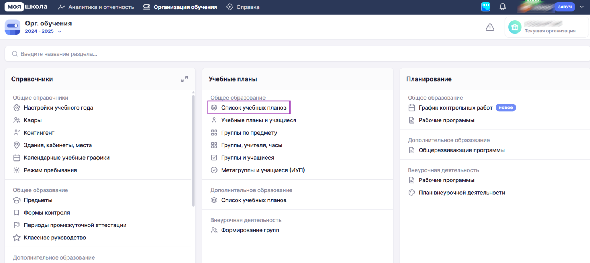Click the График контрольных работ calendar icon

(x=412, y=108)
